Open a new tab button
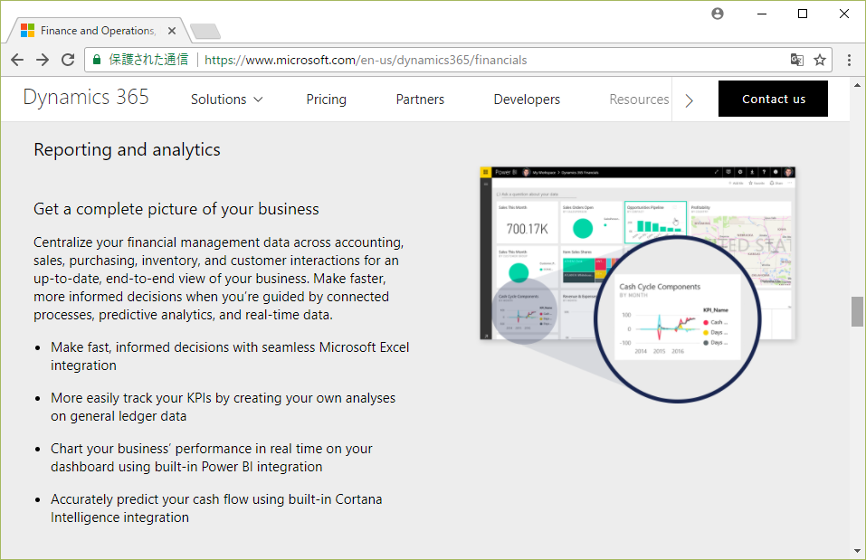 coord(205,32)
